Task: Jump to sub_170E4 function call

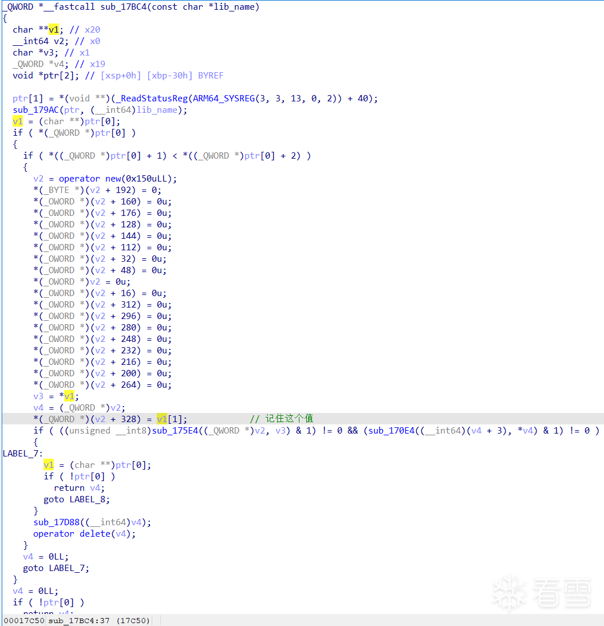Action: [392, 430]
